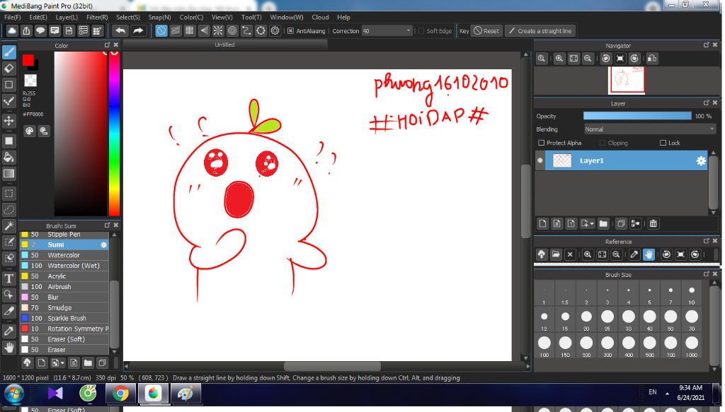Activate the Hand tool in left toolbar
This screenshot has height=412, width=725.
tap(8, 348)
